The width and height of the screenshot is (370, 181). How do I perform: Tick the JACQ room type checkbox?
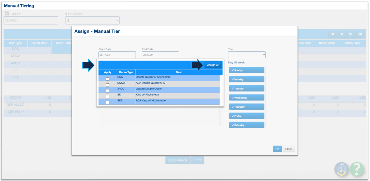click(x=108, y=91)
